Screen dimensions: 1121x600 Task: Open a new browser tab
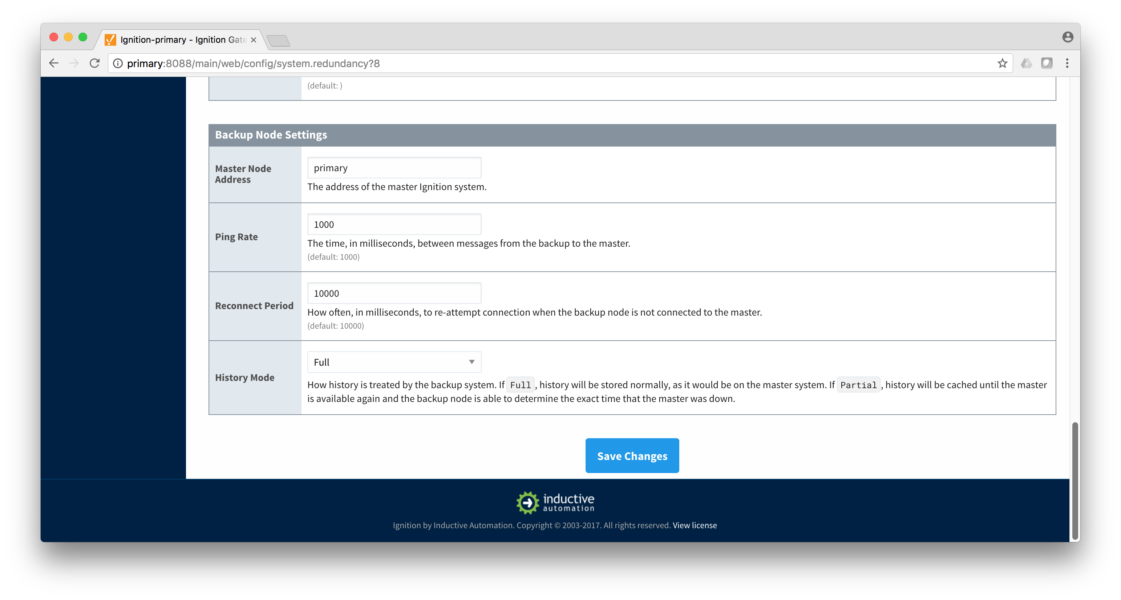coord(279,41)
